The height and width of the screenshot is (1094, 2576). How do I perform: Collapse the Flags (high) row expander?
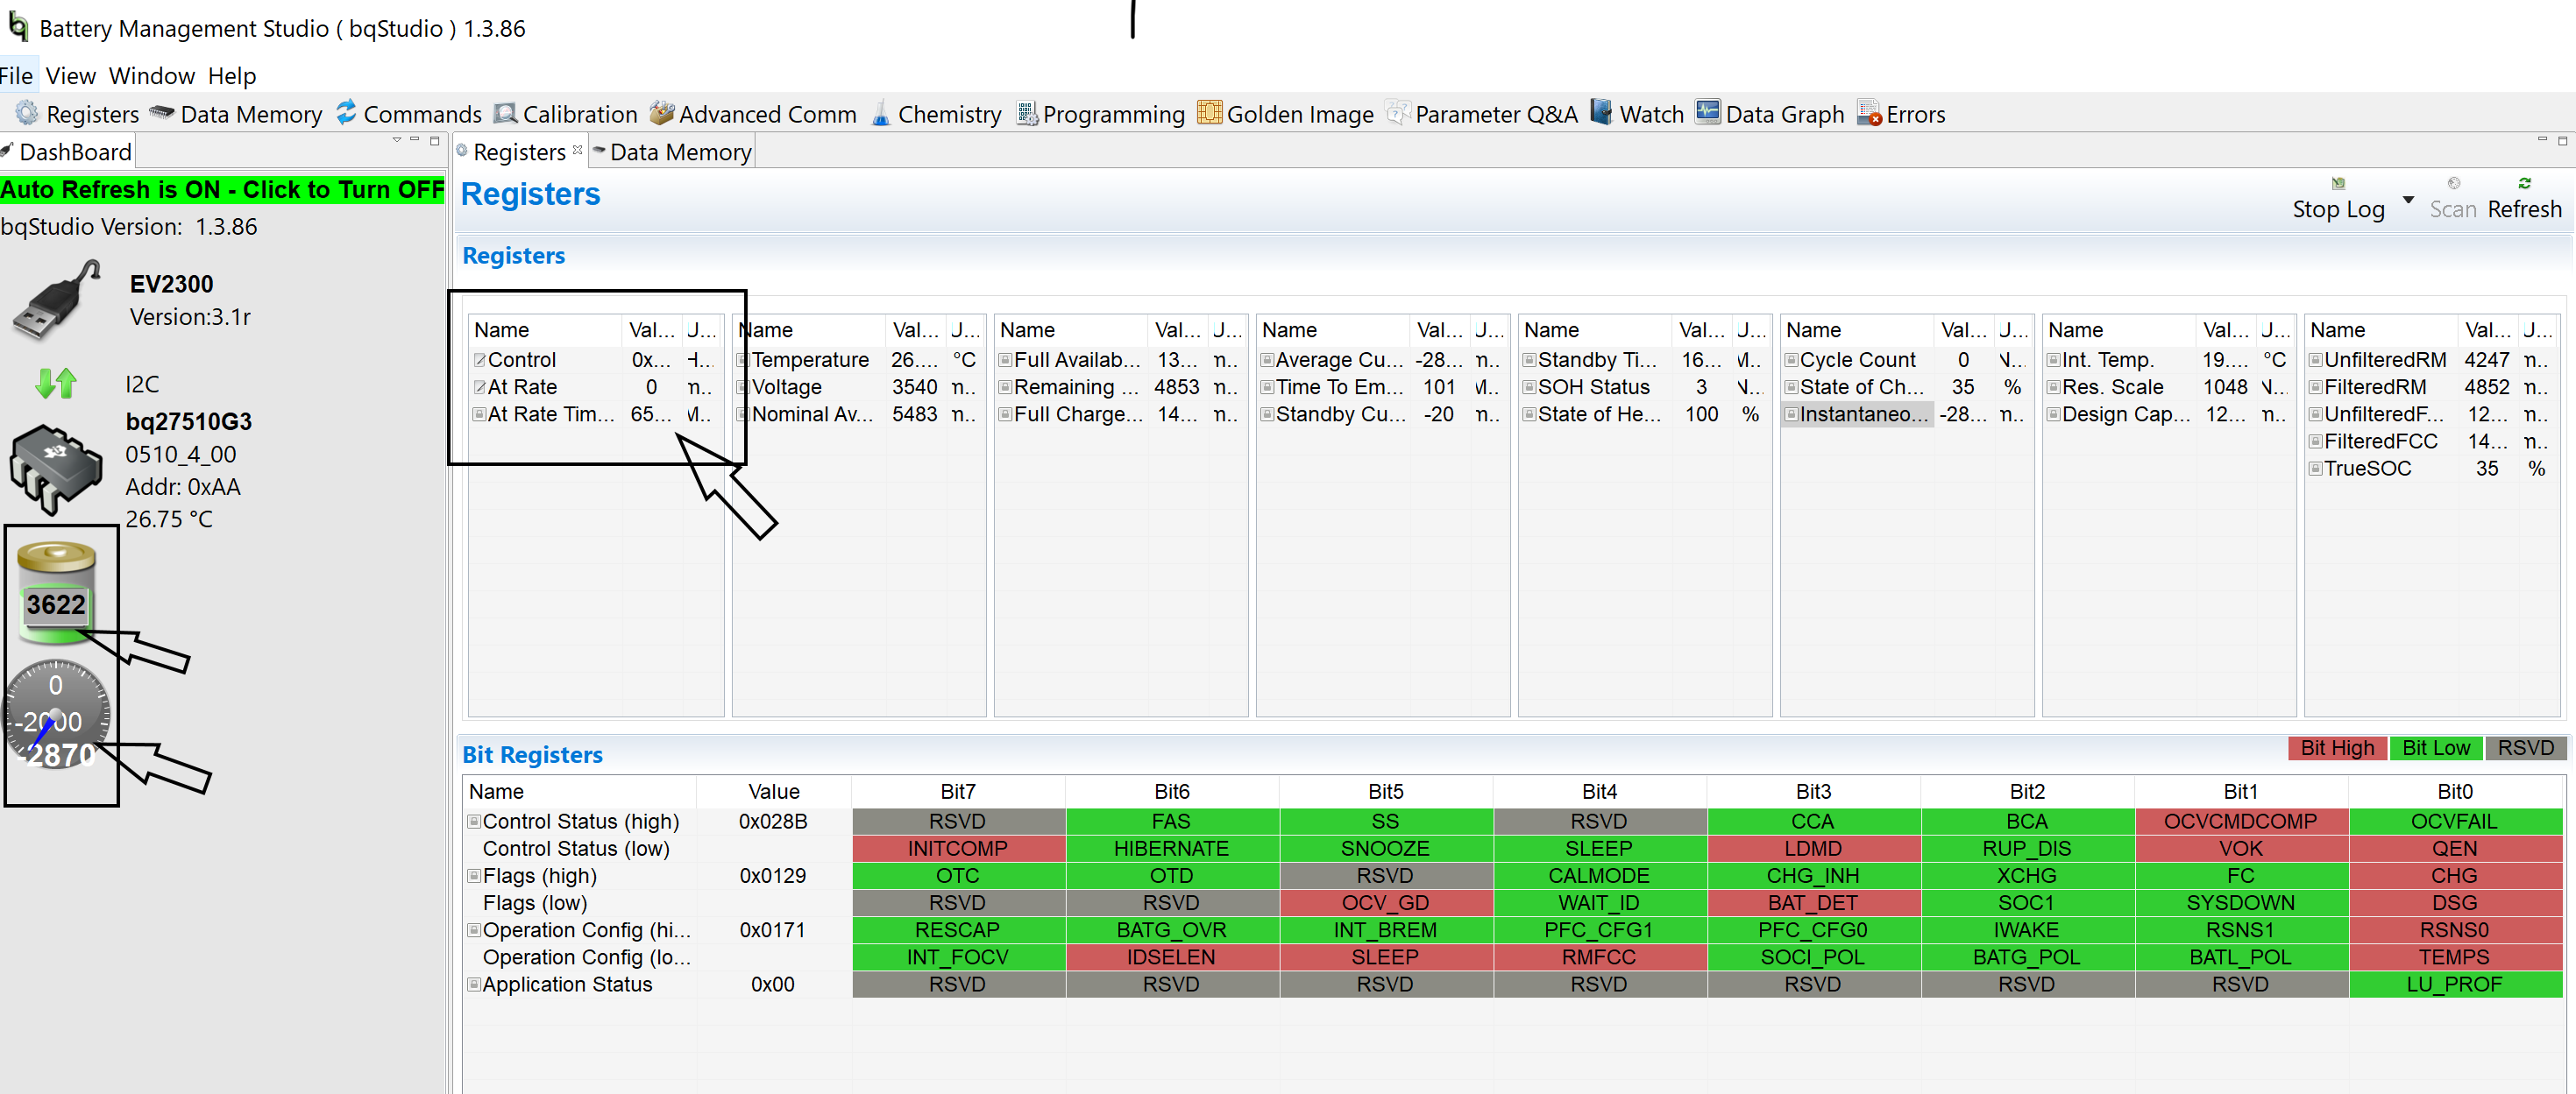(x=474, y=875)
